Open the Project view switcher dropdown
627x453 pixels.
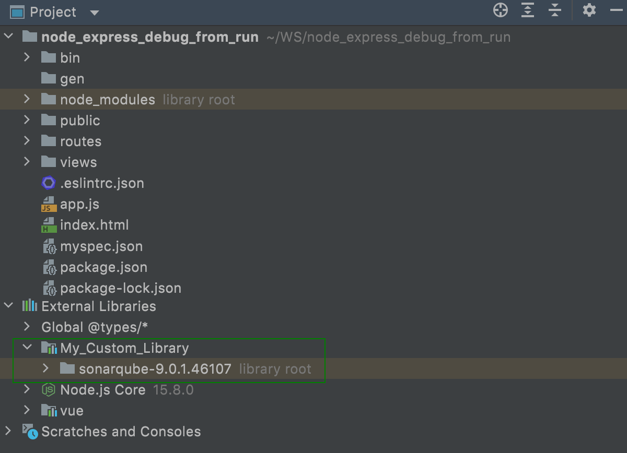point(94,12)
